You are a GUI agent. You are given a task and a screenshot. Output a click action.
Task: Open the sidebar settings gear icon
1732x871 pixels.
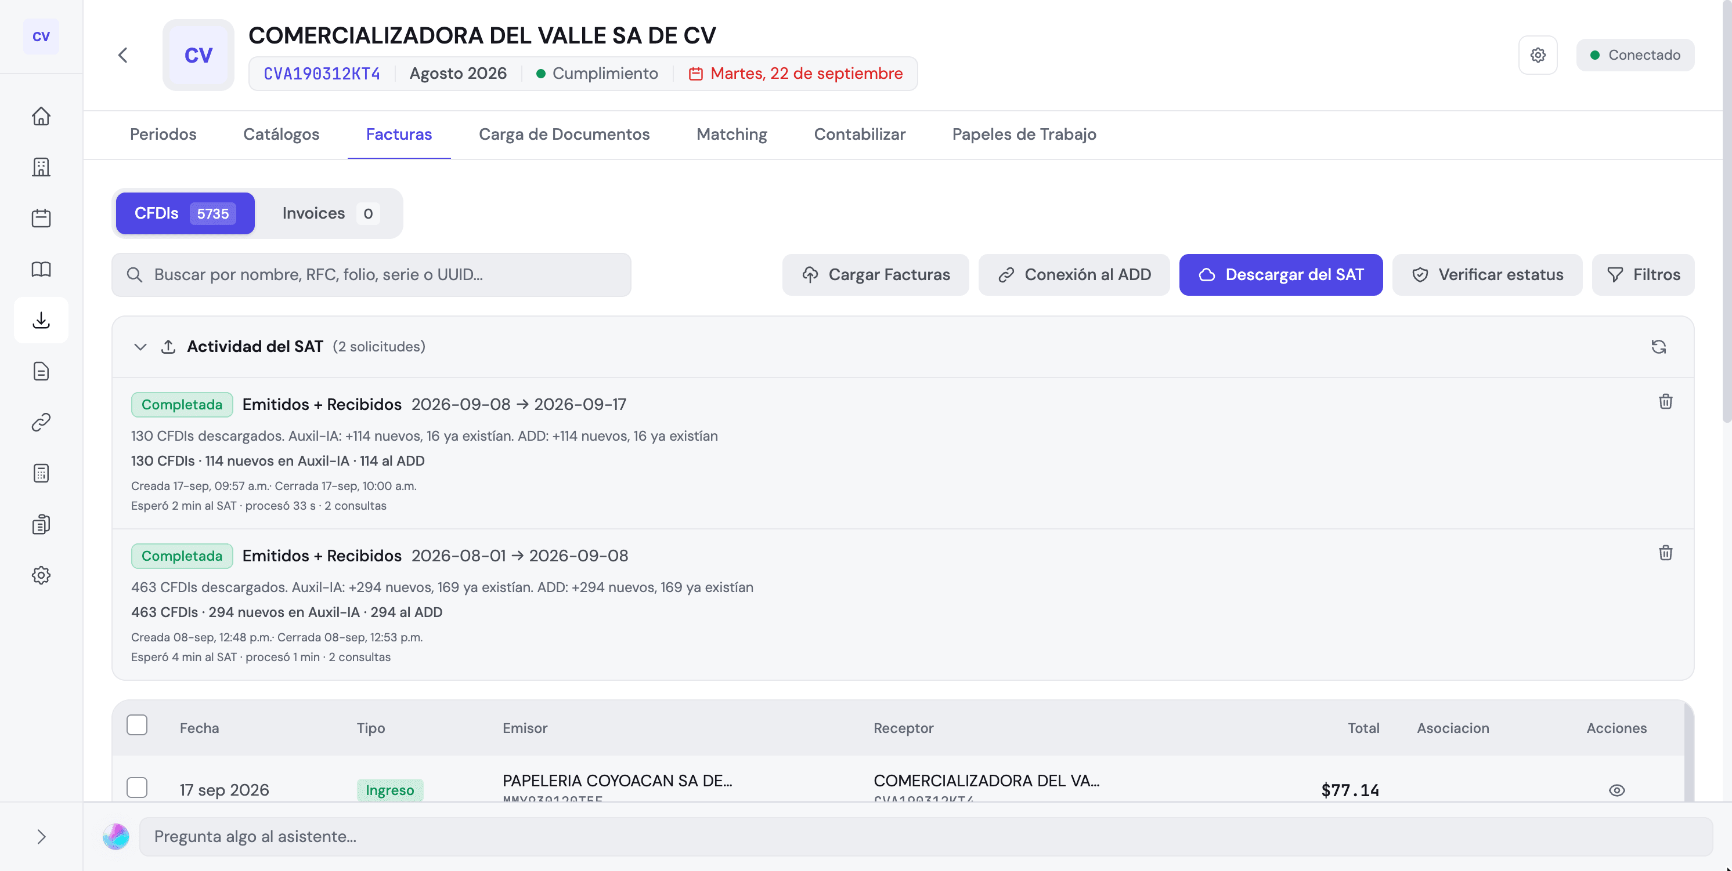tap(41, 575)
